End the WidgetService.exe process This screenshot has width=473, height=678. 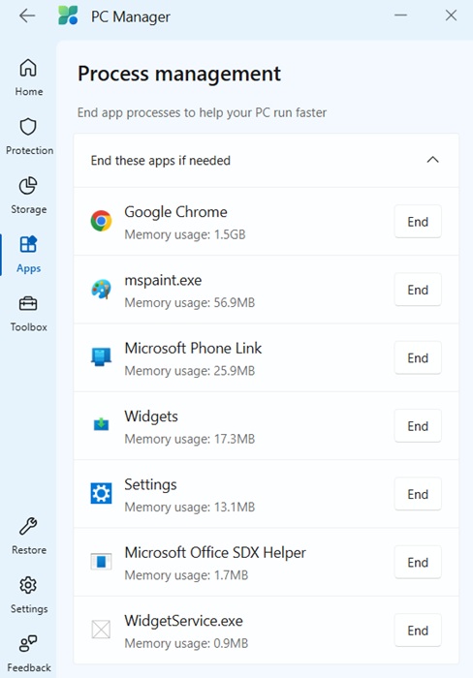coord(418,631)
